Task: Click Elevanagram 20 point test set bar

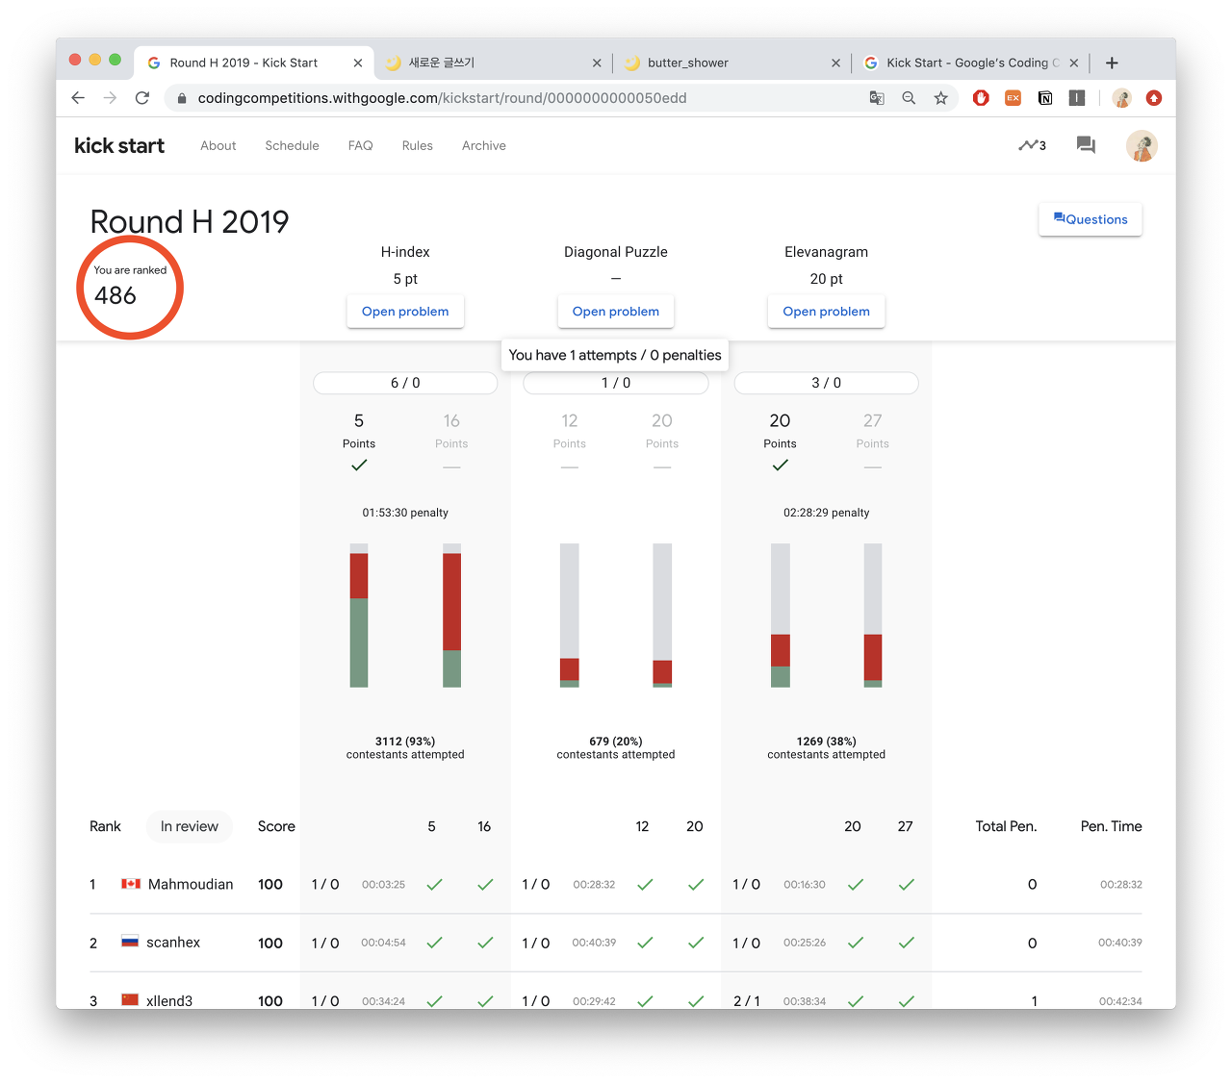Action: [781, 616]
